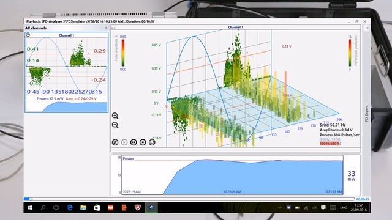Click the Sync: 50.01 Hz text
Screen dimensions: 392x220
coord(333,125)
